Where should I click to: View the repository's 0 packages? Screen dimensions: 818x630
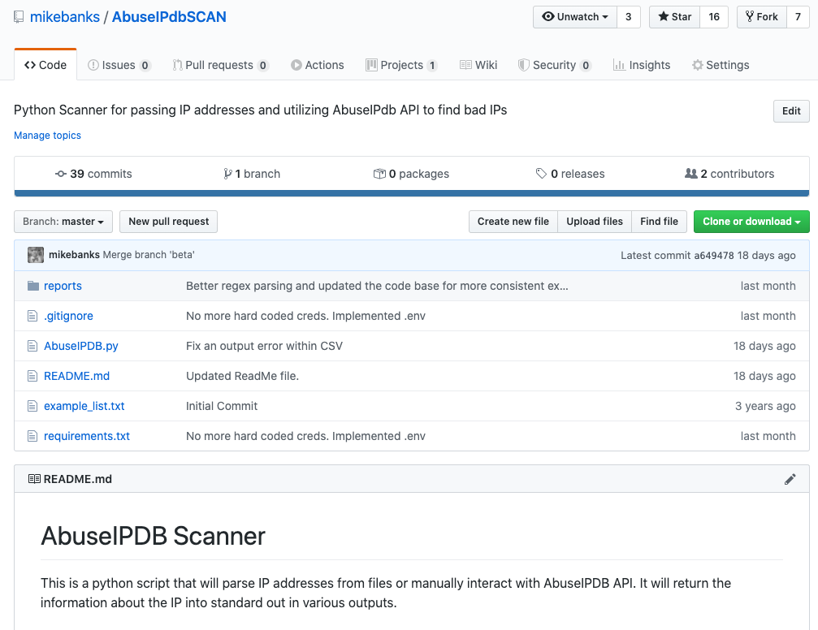(411, 173)
